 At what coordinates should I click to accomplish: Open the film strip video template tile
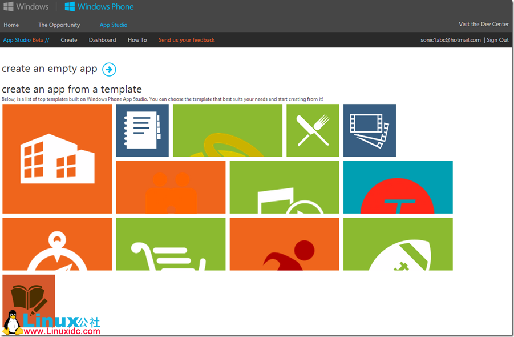click(x=369, y=130)
